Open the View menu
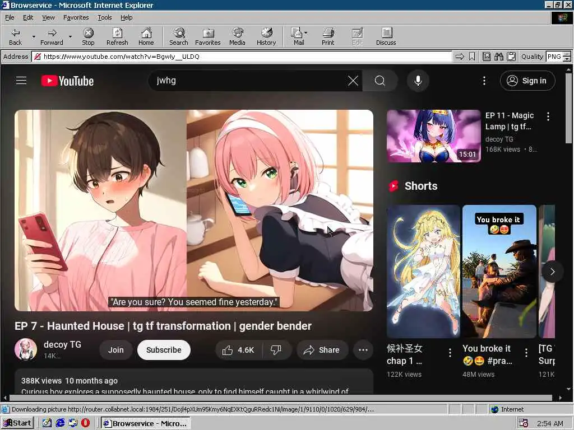Image resolution: width=574 pixels, height=430 pixels. (48, 17)
